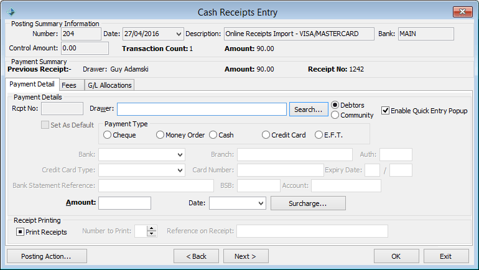Select the Community radio button
This screenshot has height=270, width=479.
pos(335,115)
